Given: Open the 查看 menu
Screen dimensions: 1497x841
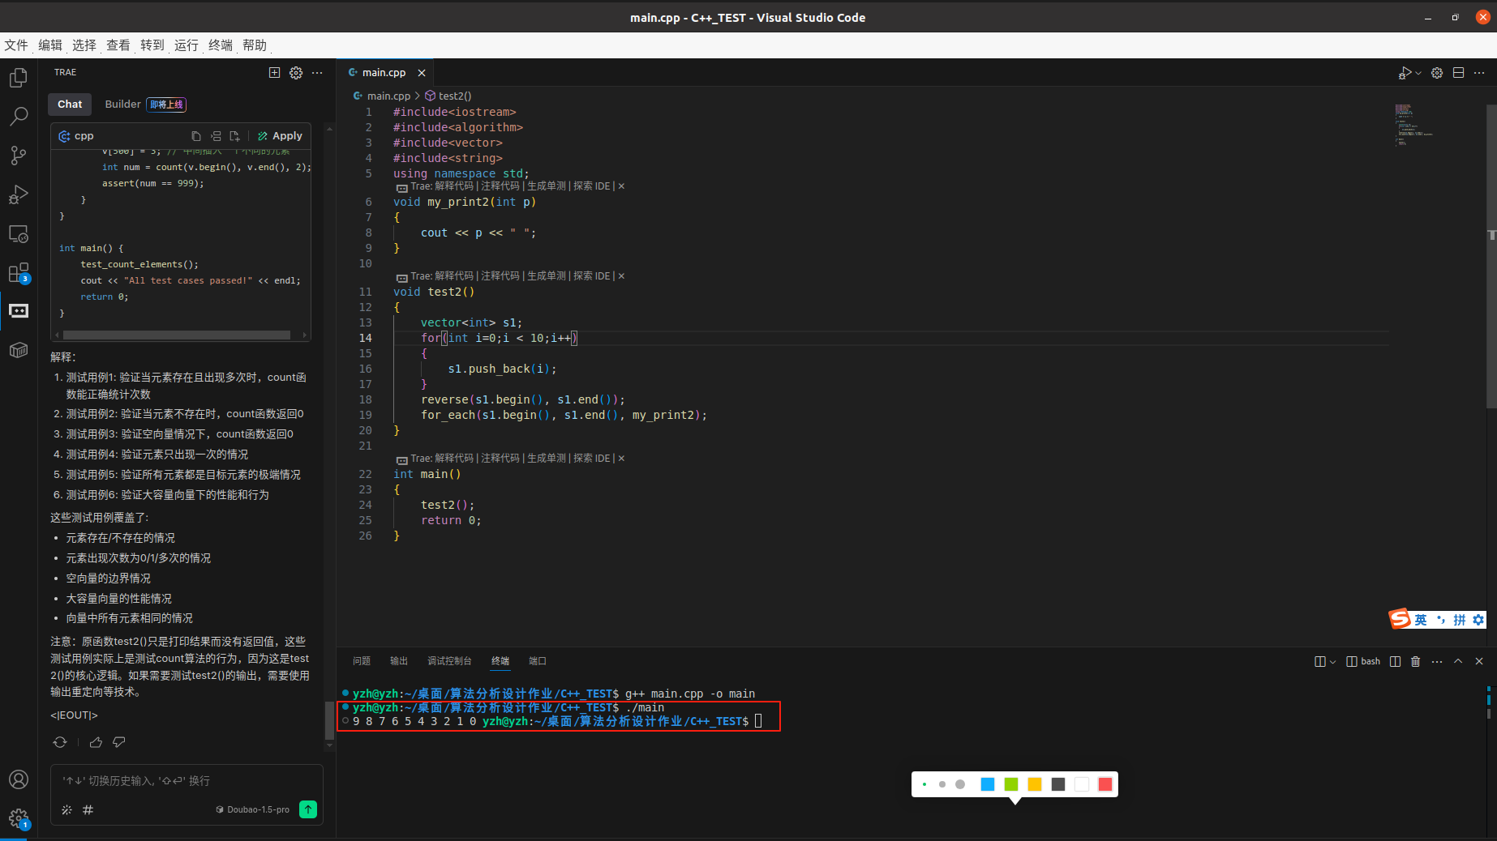Looking at the screenshot, I should click(x=118, y=45).
